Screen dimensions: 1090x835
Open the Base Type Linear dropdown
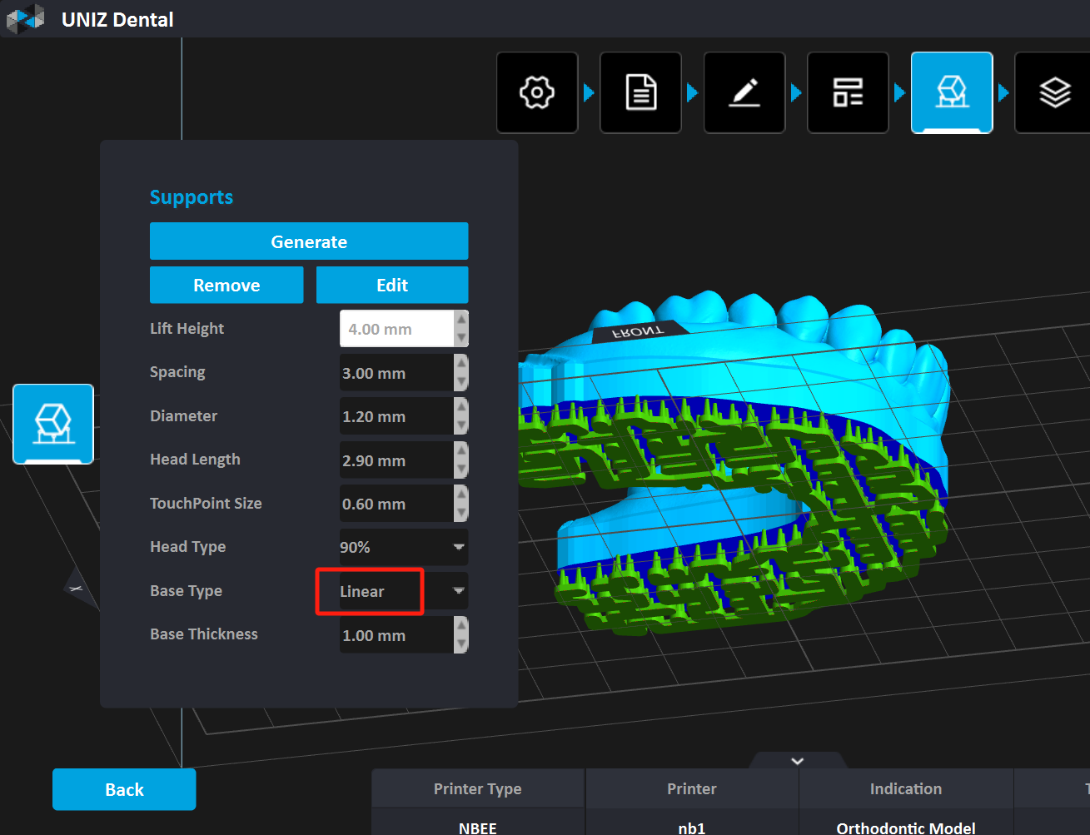[x=404, y=591]
